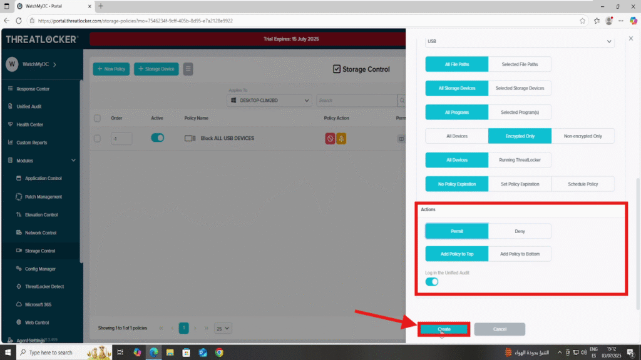641x360 pixels.
Task: Click the browser address bar
Action: (x=302, y=21)
